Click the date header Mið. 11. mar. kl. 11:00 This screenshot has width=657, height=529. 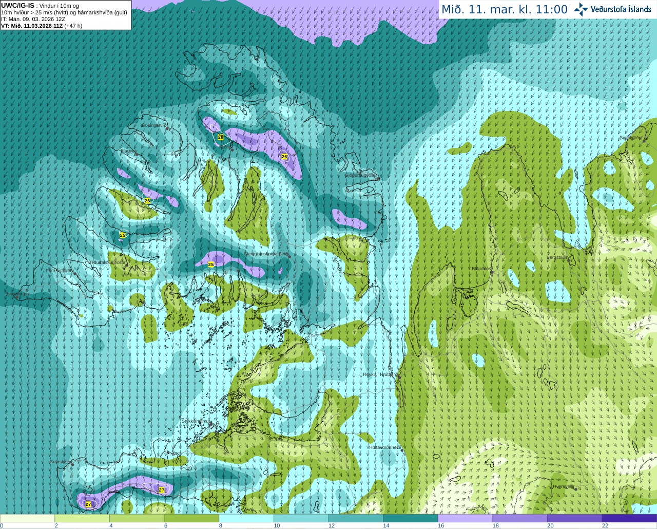[x=505, y=10]
